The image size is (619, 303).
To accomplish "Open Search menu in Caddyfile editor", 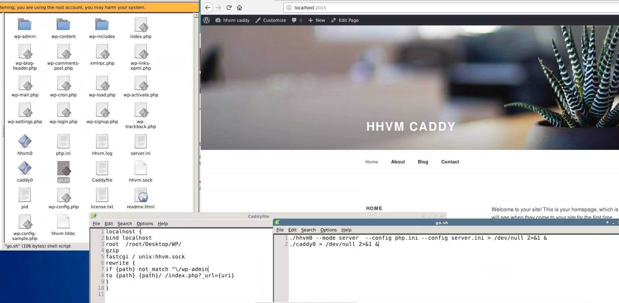I will (x=125, y=223).
